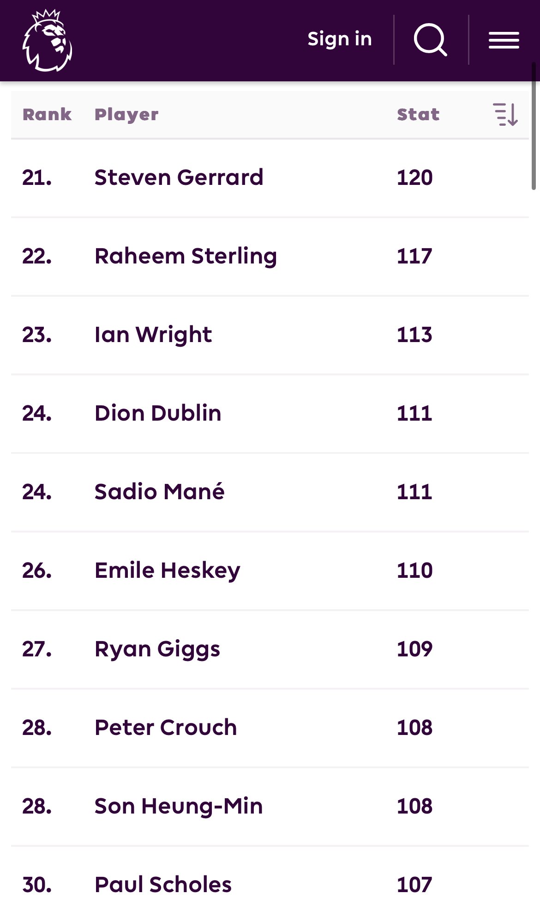Viewport: 540px width, 918px height.
Task: View Peter Crouch's profile
Action: pos(166,728)
